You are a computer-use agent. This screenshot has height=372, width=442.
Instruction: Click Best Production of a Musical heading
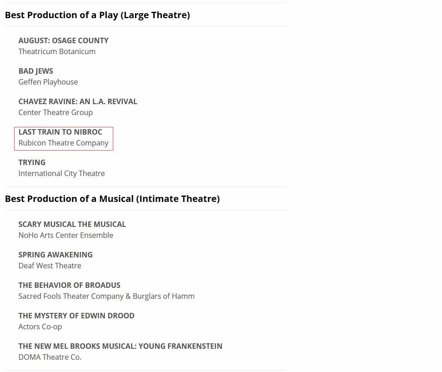(x=112, y=199)
